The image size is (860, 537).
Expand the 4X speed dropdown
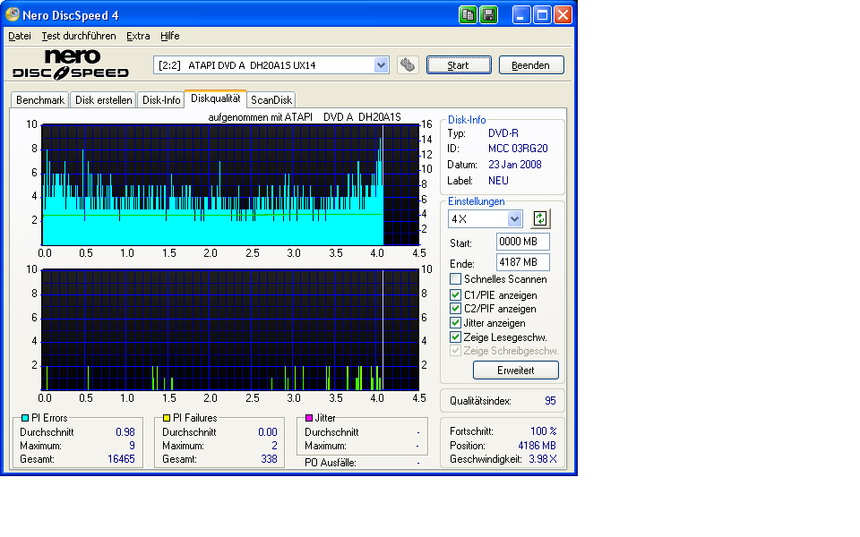pyautogui.click(x=514, y=219)
